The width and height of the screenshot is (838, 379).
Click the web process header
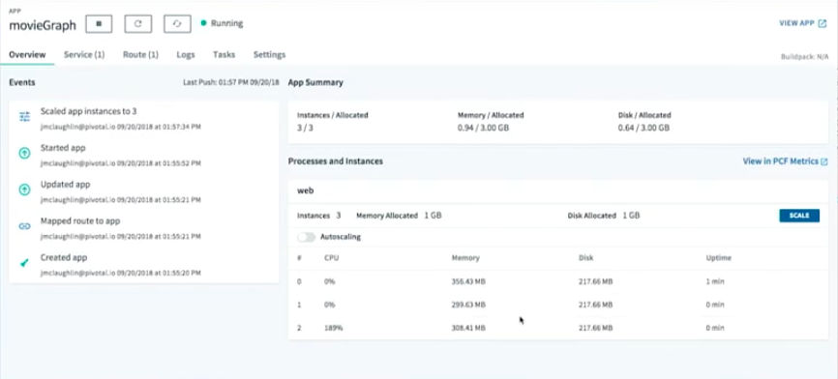tap(305, 190)
